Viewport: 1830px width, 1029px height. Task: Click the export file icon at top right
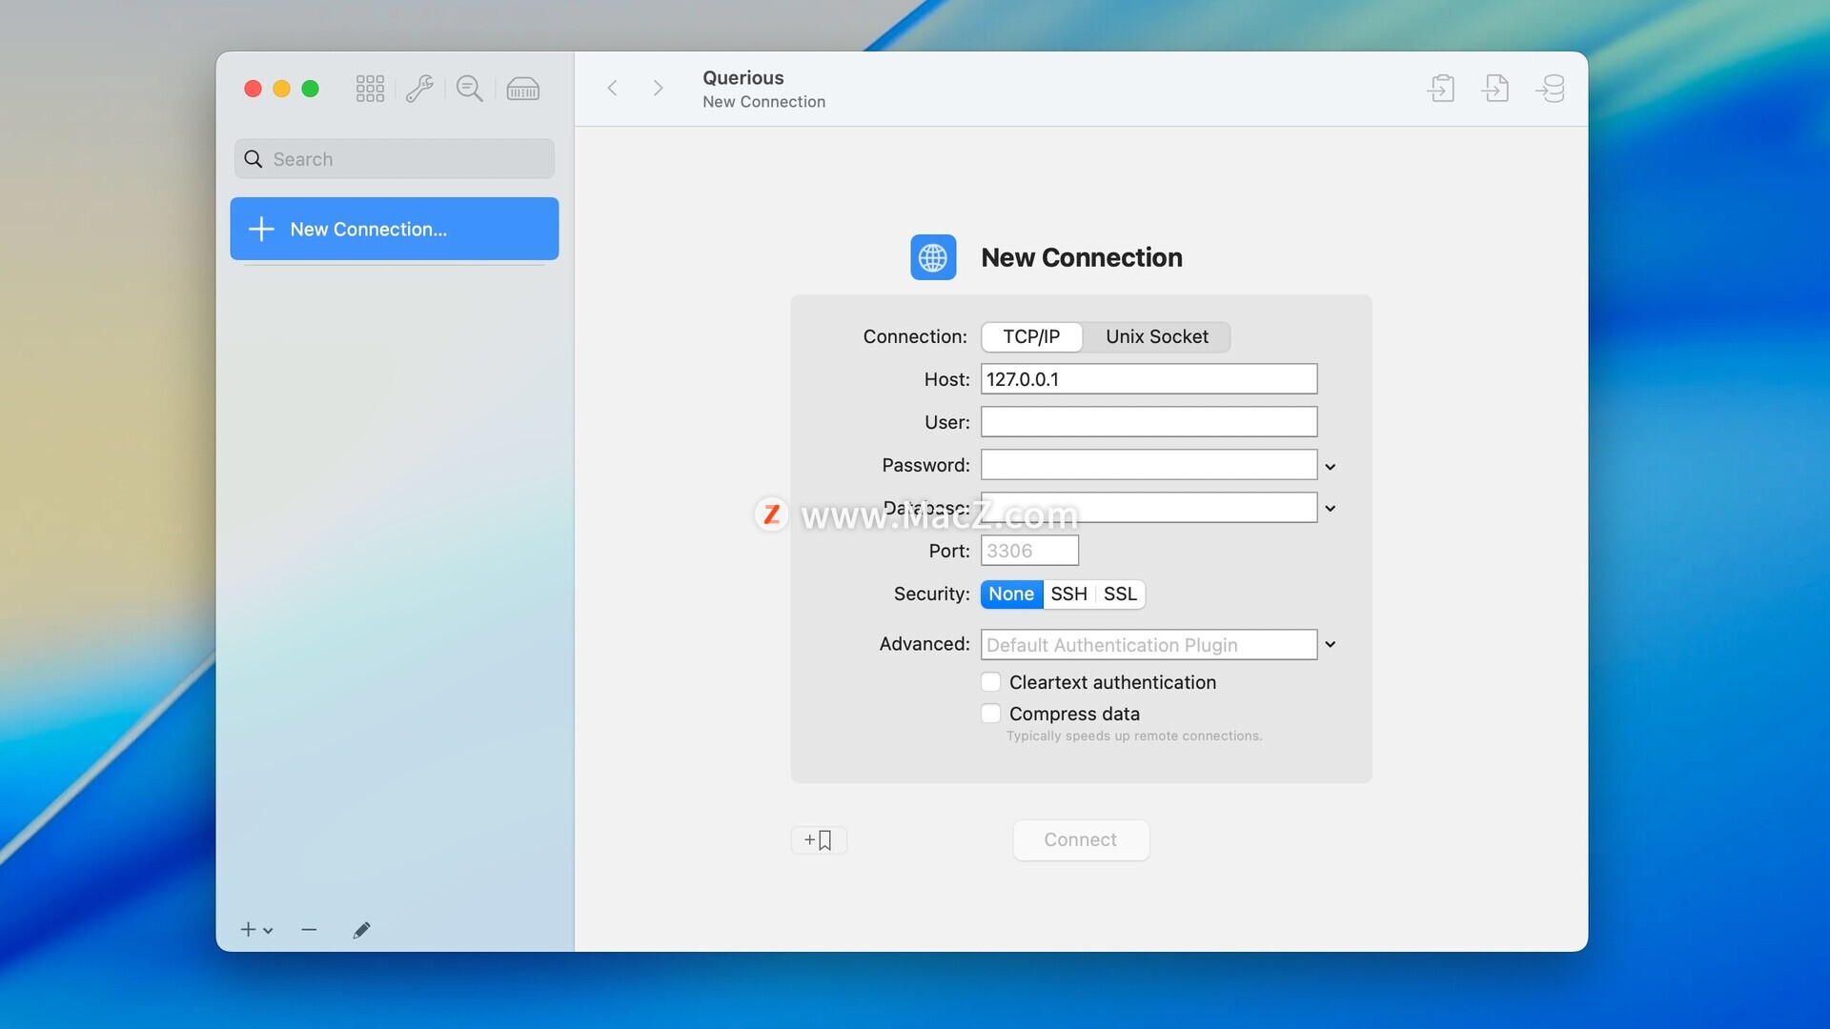point(1495,89)
